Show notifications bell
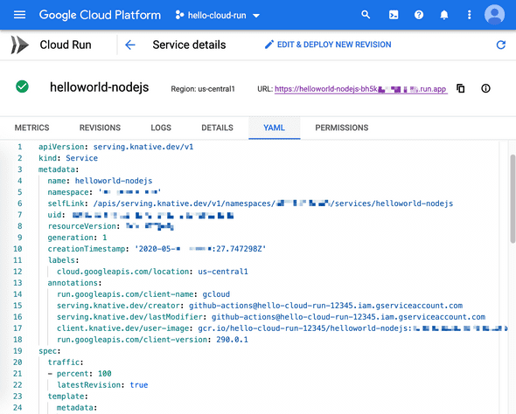The width and height of the screenshot is (516, 414). [x=444, y=15]
